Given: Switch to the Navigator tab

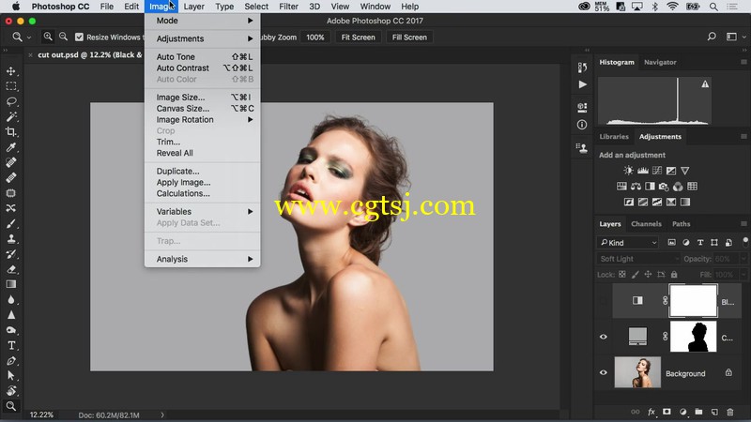Looking at the screenshot, I should point(660,62).
